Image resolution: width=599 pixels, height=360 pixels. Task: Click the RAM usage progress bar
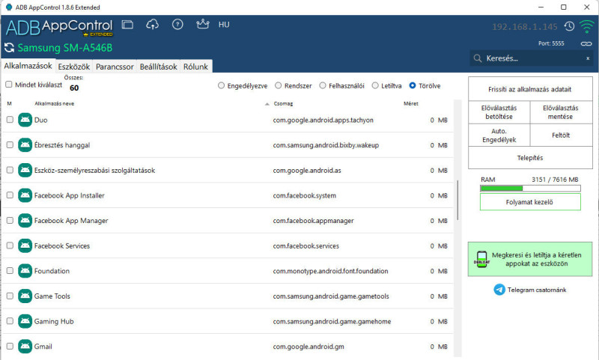pyautogui.click(x=530, y=188)
